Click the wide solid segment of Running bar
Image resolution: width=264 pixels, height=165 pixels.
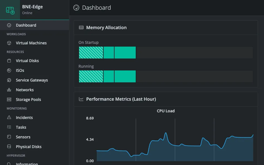click(125, 77)
